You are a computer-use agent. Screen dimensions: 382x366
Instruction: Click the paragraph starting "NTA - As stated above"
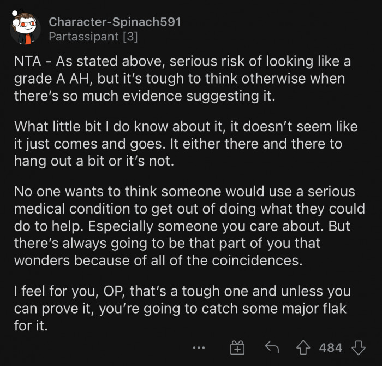[180, 78]
